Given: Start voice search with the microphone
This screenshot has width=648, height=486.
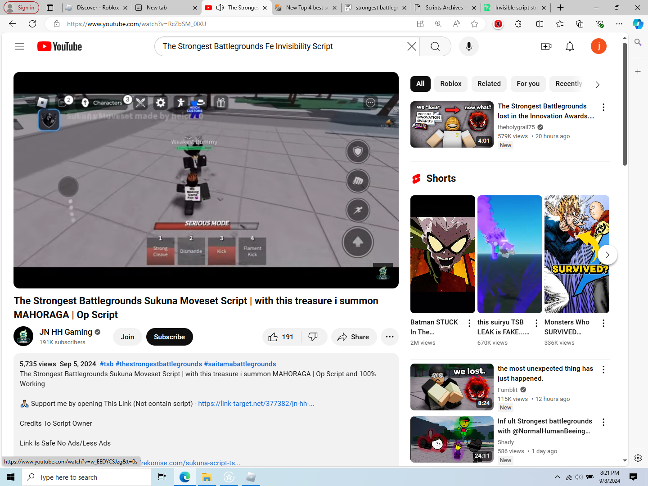Looking at the screenshot, I should [x=468, y=46].
